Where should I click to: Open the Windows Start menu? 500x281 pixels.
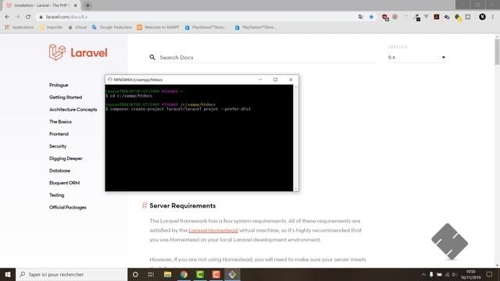[8, 274]
